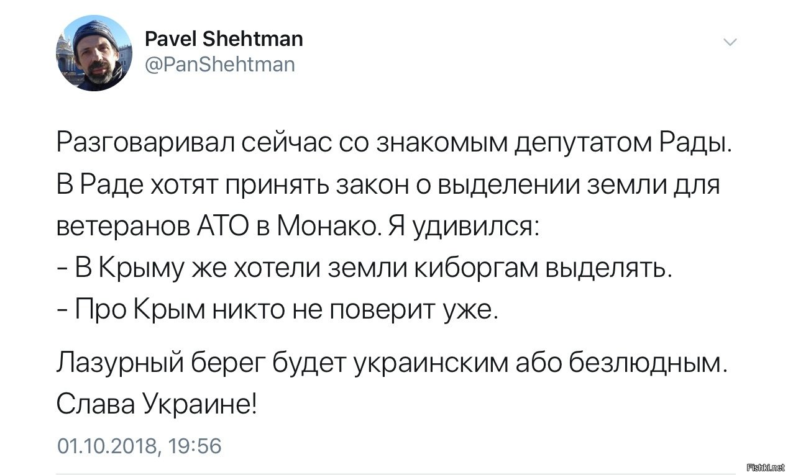
Task: Open the @PanShehtman handle link
Action: pyautogui.click(x=220, y=65)
